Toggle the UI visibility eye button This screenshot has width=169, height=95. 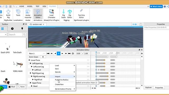point(134,24)
